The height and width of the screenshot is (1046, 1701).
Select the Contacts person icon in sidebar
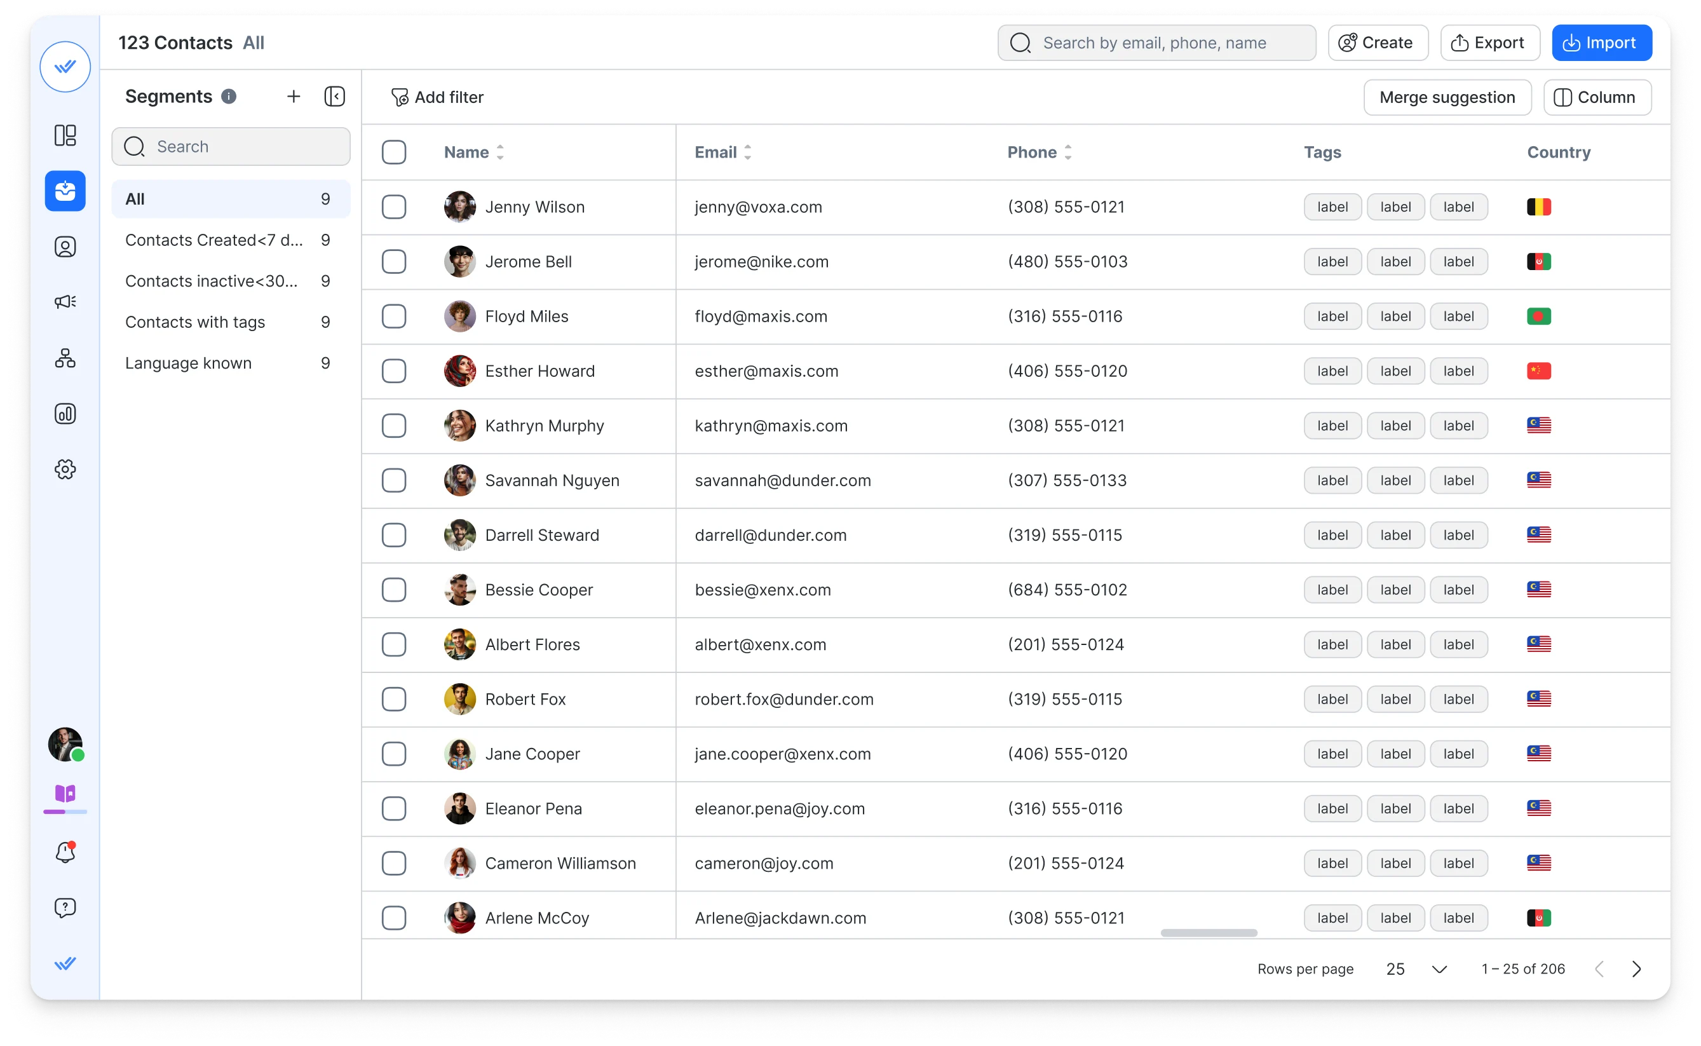point(65,247)
